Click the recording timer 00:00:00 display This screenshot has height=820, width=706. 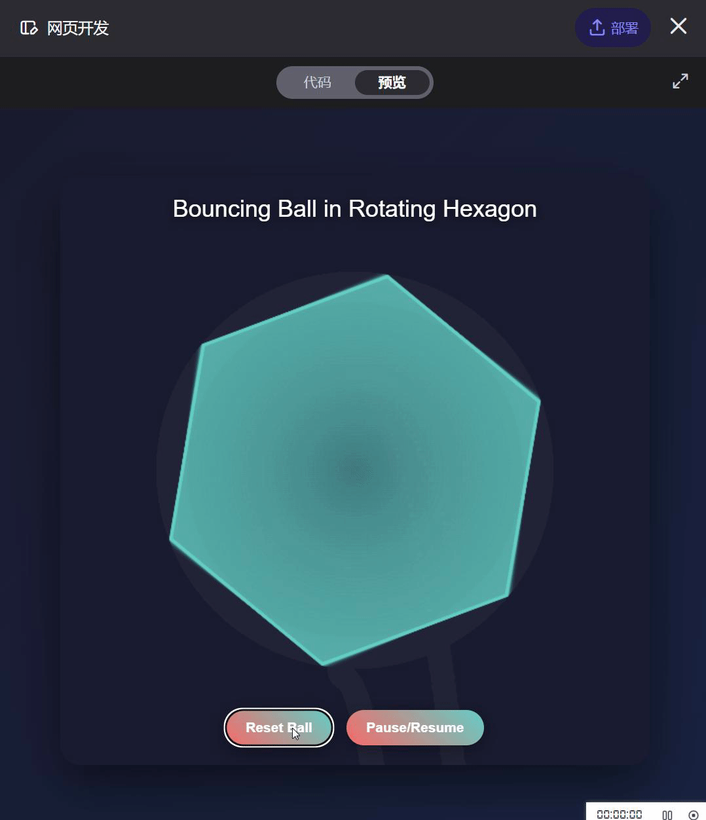[x=619, y=814]
